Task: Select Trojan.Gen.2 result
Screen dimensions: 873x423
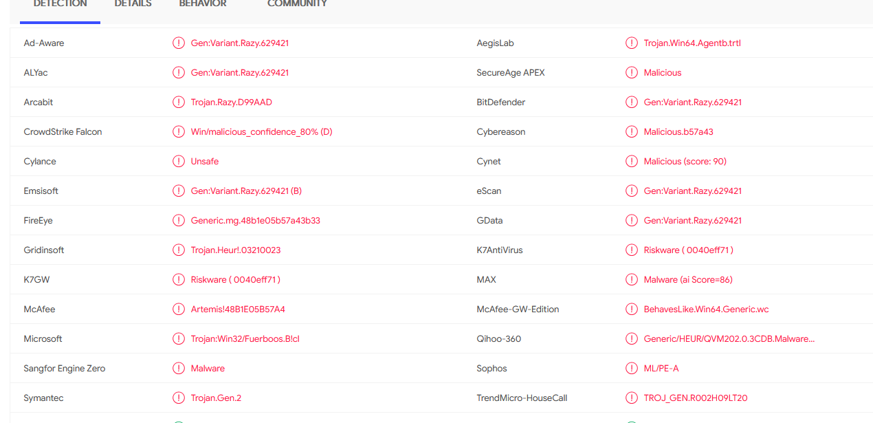Action: 217,398
